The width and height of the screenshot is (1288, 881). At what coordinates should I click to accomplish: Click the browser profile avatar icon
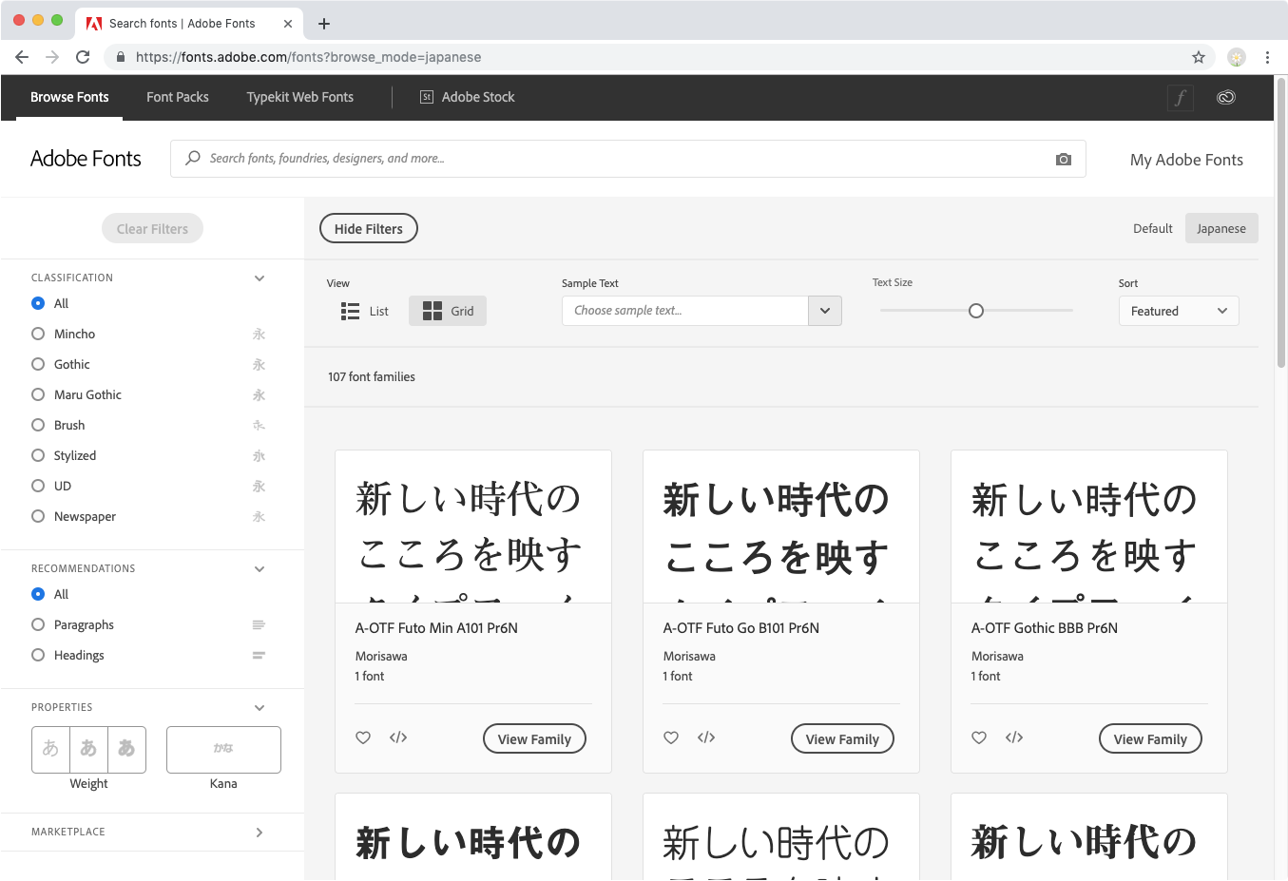[x=1237, y=57]
